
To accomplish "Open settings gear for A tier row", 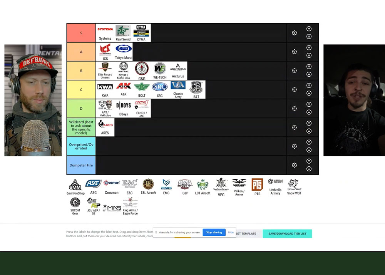I will [294, 52].
